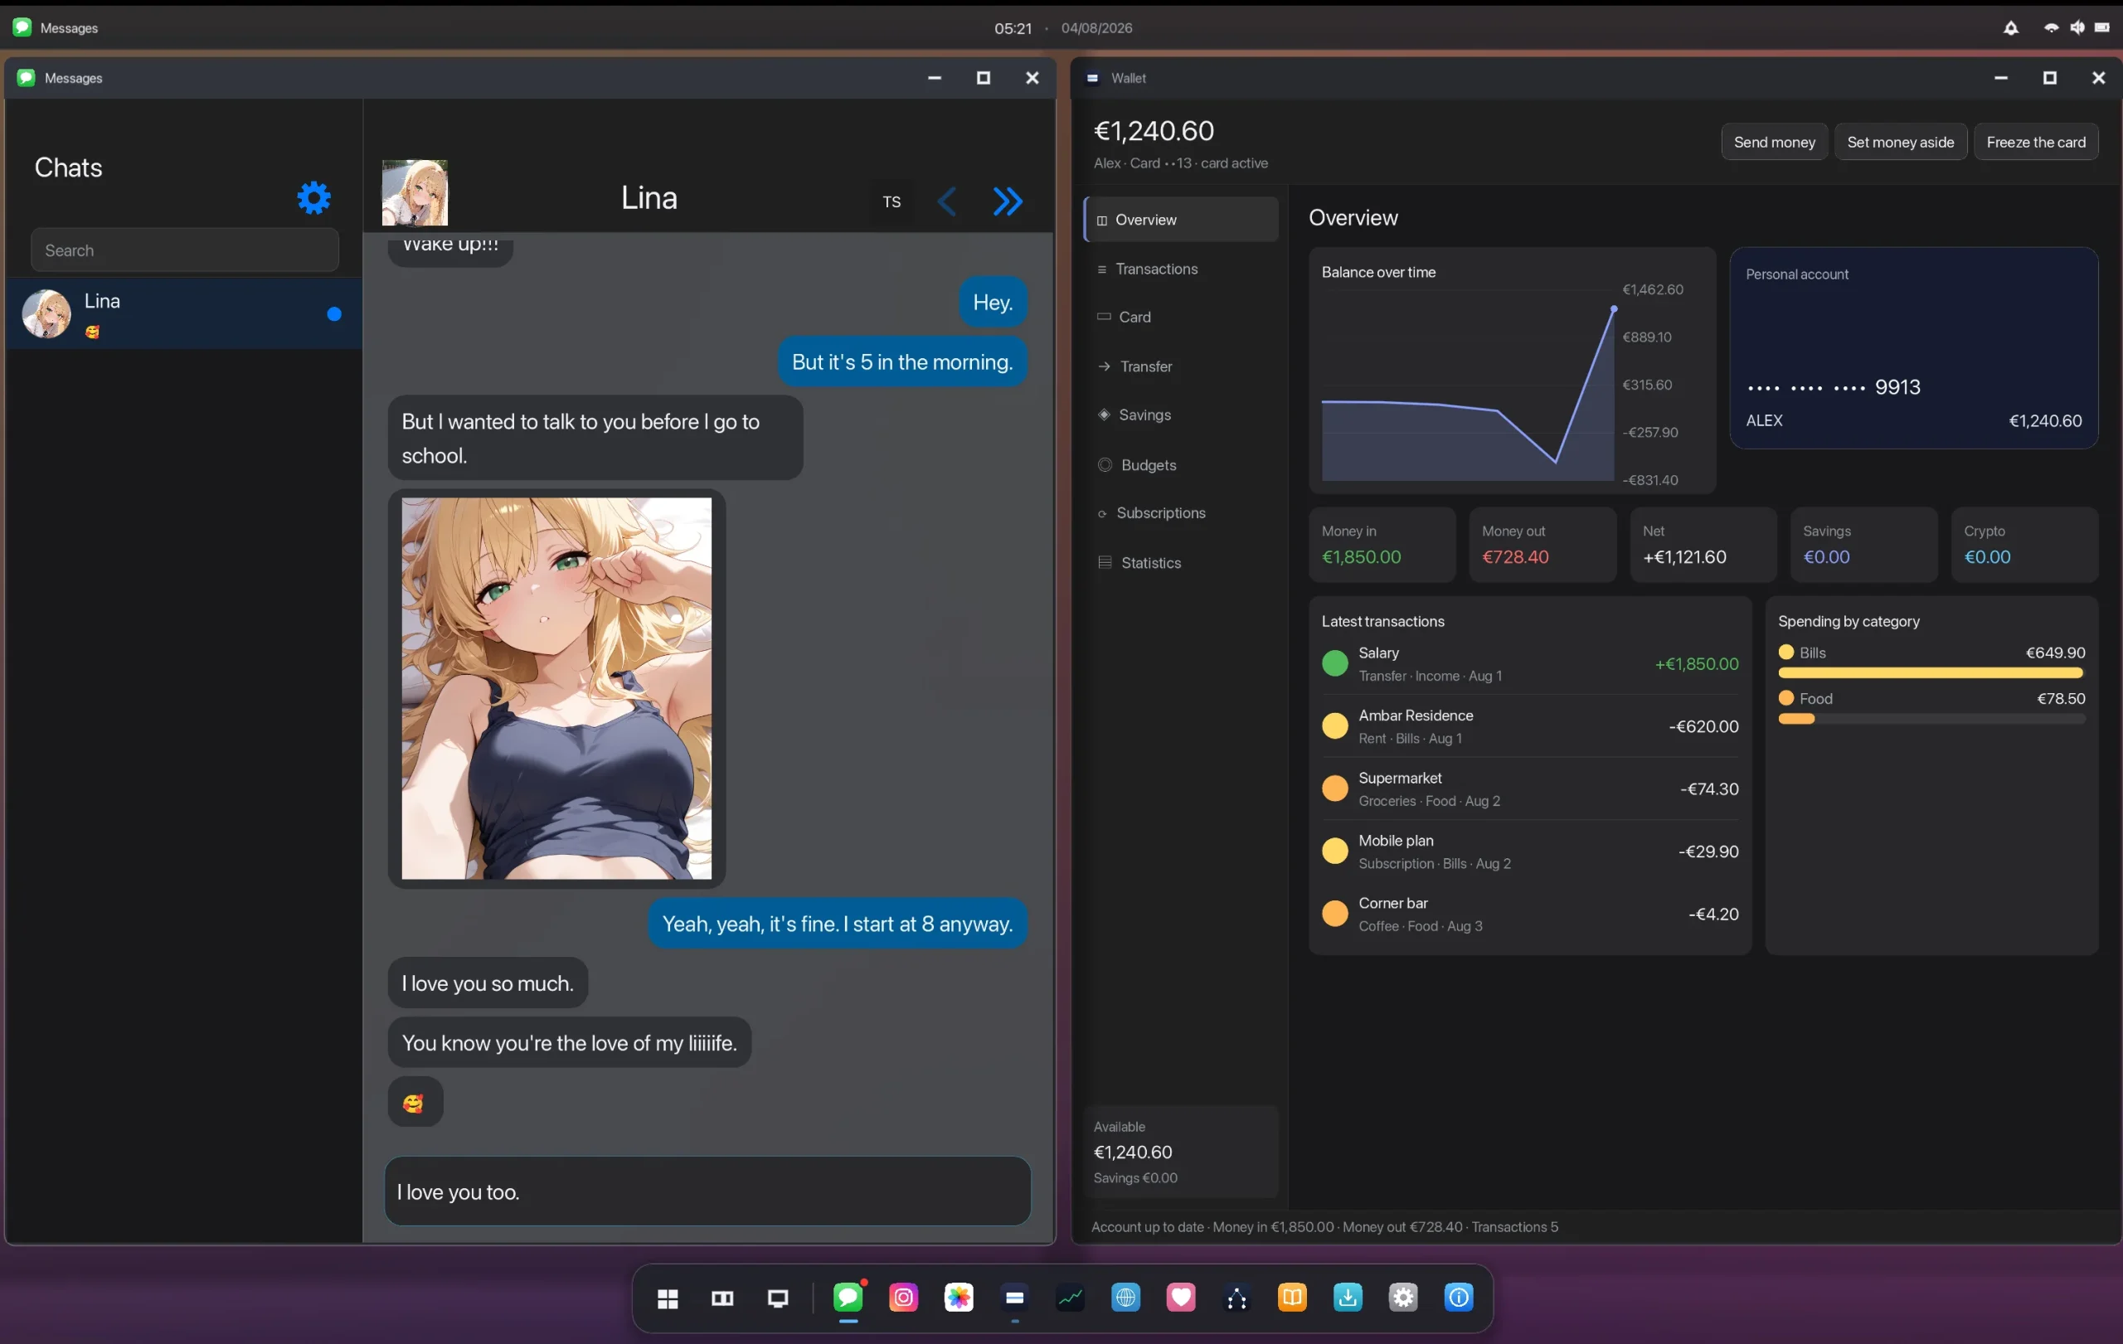Open the orange book app in dock

(1291, 1298)
